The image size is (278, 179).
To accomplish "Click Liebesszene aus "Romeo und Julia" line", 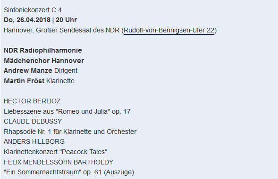I will pos(67,111).
